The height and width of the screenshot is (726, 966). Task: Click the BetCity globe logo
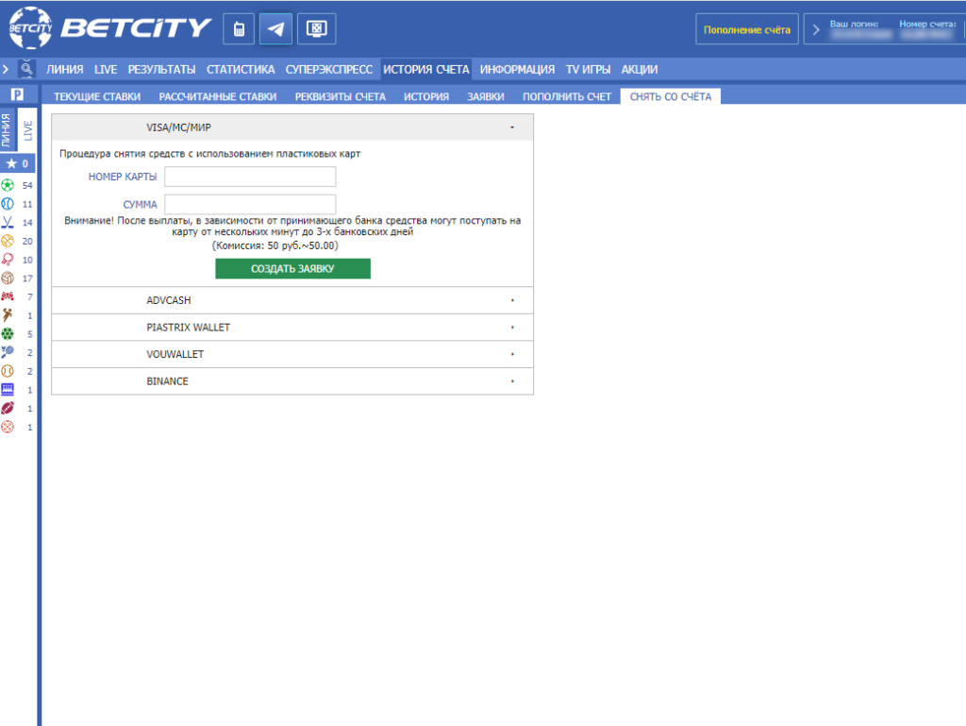30,27
